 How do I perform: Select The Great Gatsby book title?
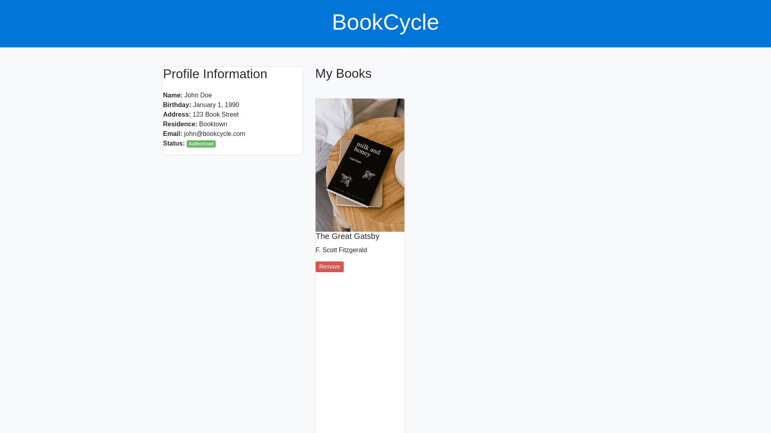point(347,237)
